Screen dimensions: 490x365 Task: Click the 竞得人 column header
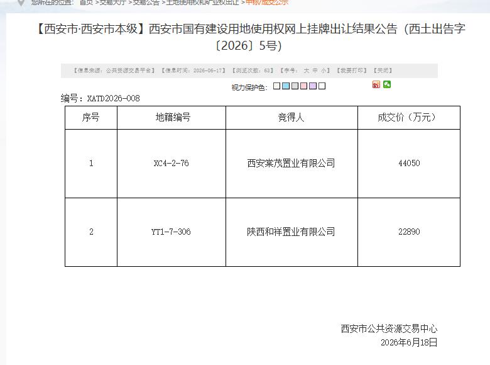pos(291,118)
